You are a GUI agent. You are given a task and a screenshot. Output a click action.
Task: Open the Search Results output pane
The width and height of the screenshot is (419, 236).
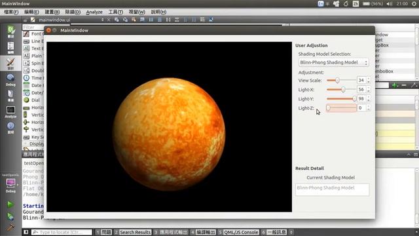(132, 232)
